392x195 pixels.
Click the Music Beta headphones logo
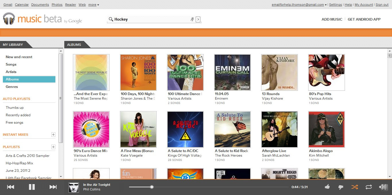pyautogui.click(x=9, y=19)
